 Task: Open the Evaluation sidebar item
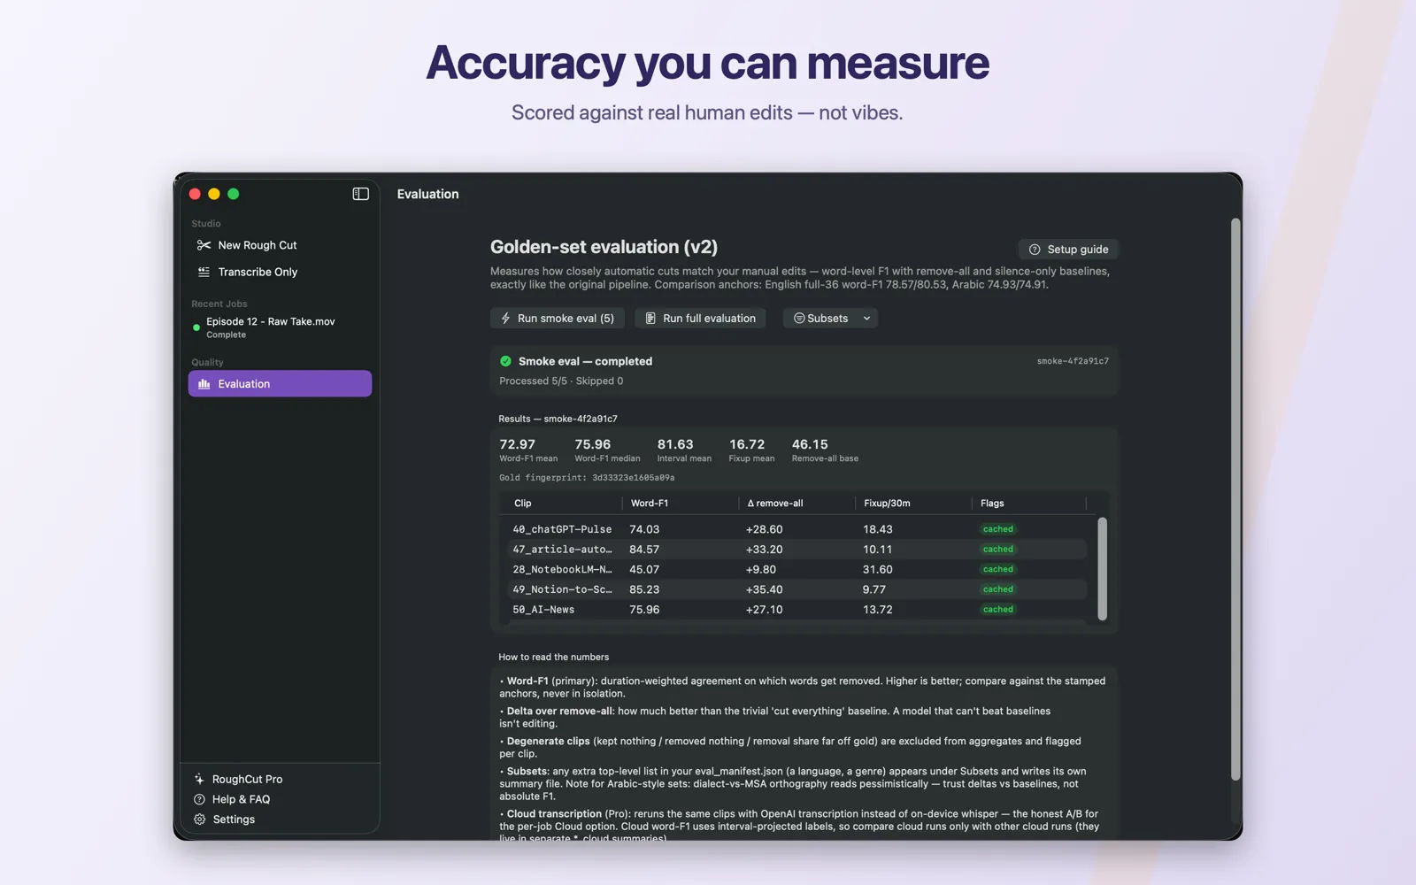click(280, 384)
